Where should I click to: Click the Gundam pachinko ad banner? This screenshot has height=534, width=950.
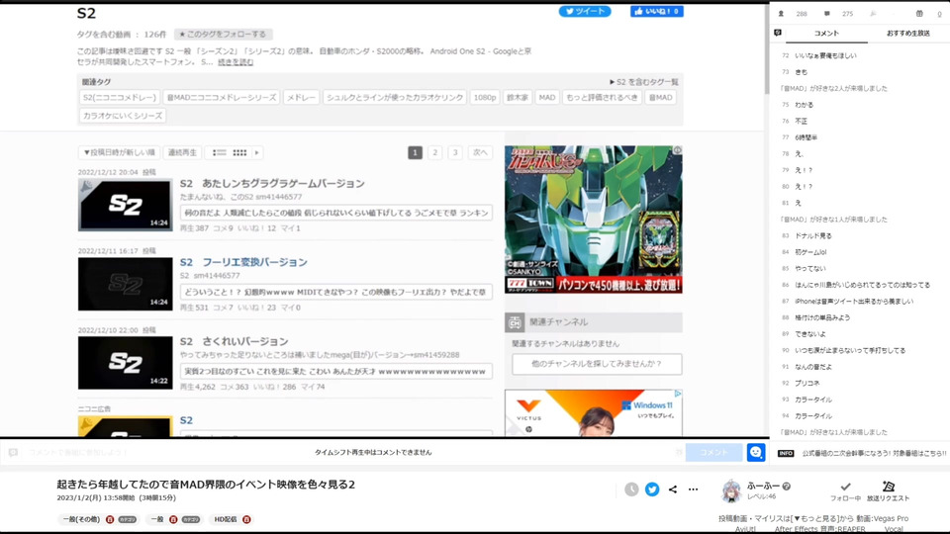pyautogui.click(x=593, y=220)
